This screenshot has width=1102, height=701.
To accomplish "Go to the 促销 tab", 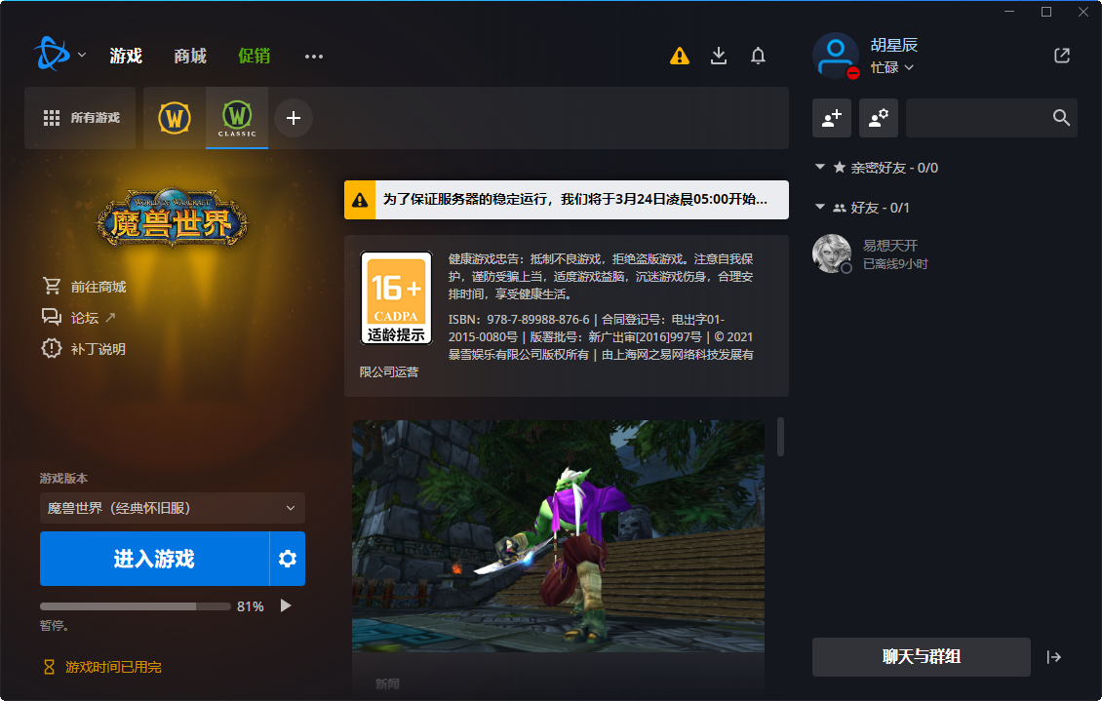I will tap(254, 56).
